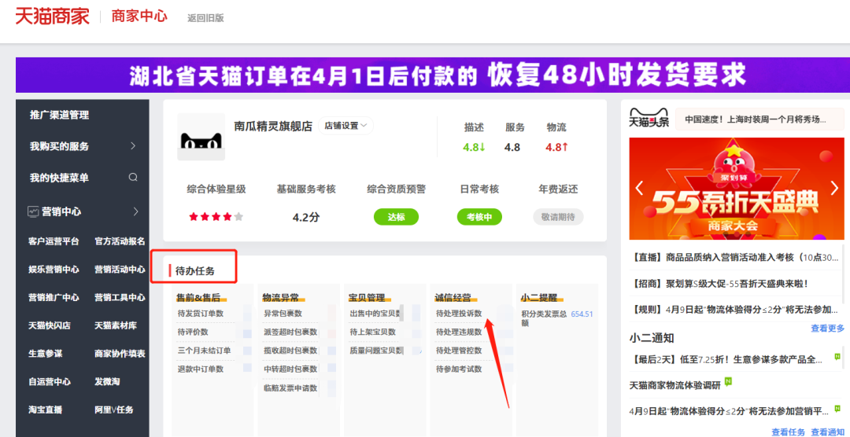The image size is (850, 437).
Task: Click 待处理管控数
Action: coord(459,351)
